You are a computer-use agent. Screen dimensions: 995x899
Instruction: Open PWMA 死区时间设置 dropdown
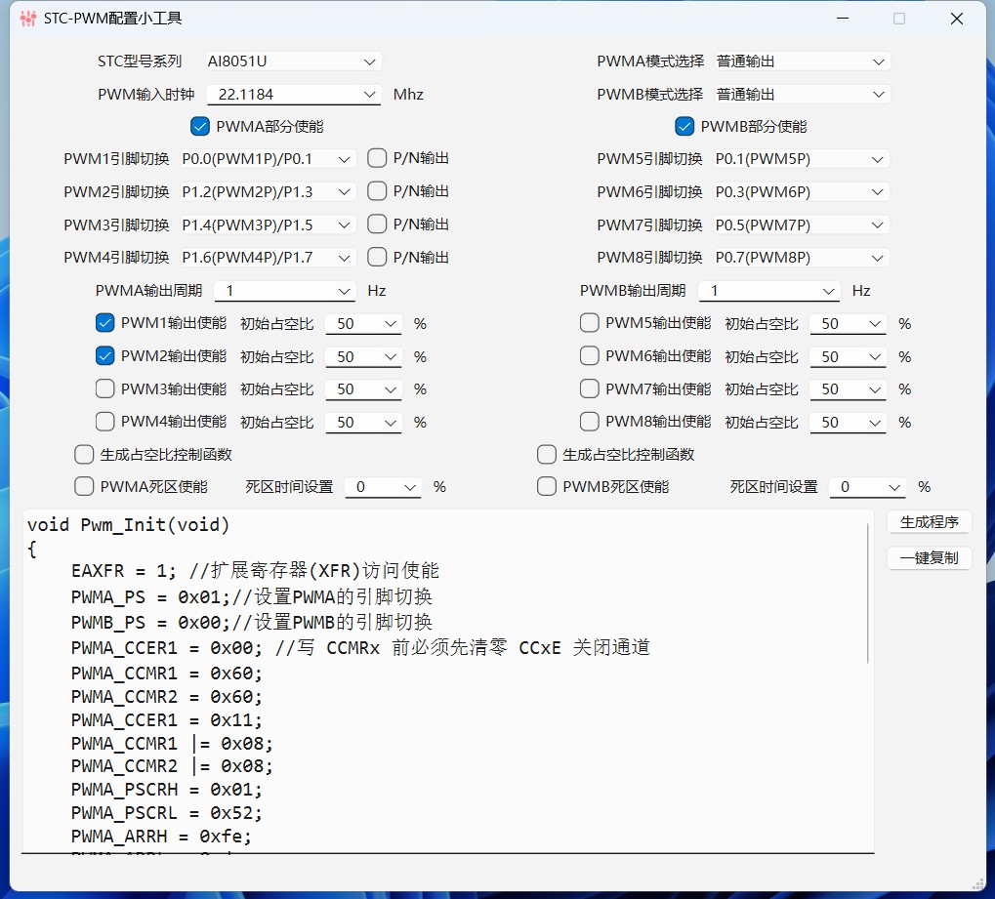point(383,487)
